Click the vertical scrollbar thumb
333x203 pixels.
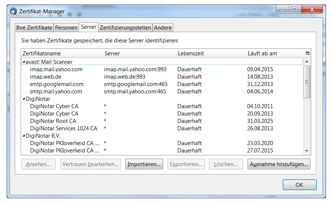pos(307,82)
